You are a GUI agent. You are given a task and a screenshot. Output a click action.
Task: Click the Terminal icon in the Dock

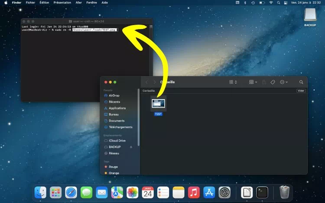[x=262, y=192]
